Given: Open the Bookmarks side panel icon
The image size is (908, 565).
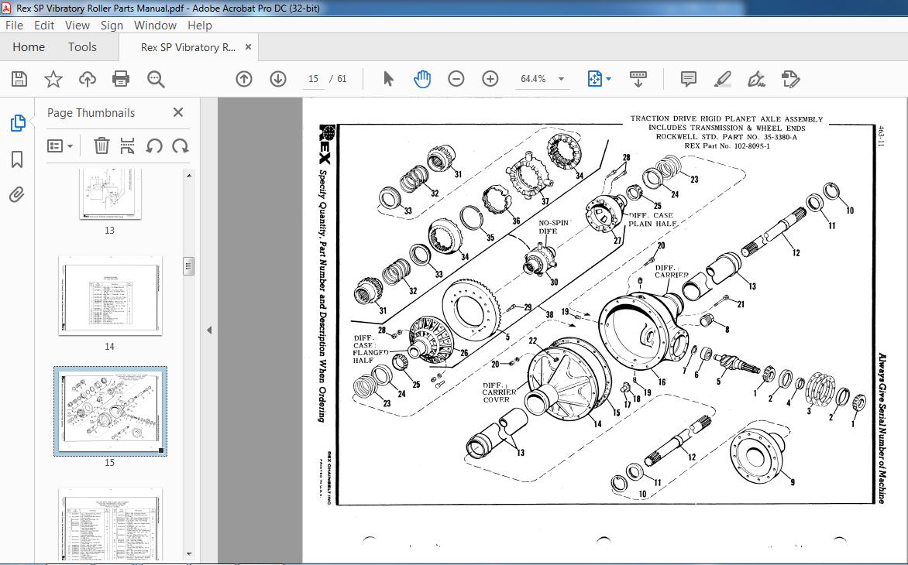Looking at the screenshot, I should (x=17, y=159).
